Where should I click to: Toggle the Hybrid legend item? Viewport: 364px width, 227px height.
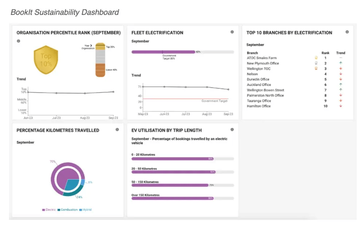click(85, 210)
